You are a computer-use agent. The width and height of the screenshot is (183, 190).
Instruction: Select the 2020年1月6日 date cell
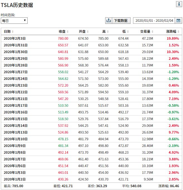click(x=15, y=166)
